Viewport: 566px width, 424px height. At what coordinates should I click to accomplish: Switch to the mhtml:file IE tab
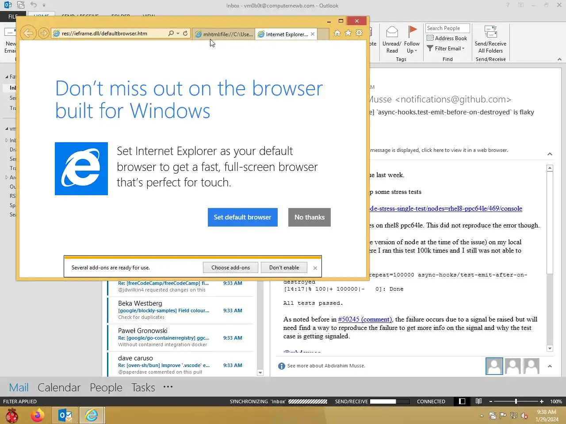point(224,34)
